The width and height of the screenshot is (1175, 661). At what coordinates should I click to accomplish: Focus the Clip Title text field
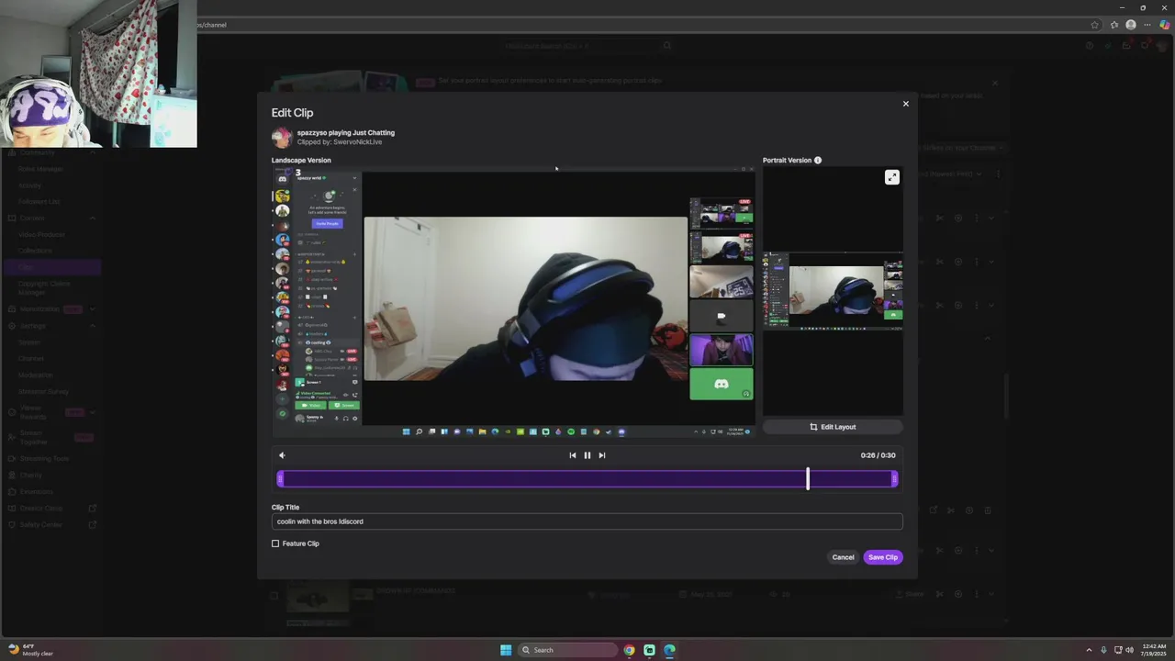pos(587,521)
